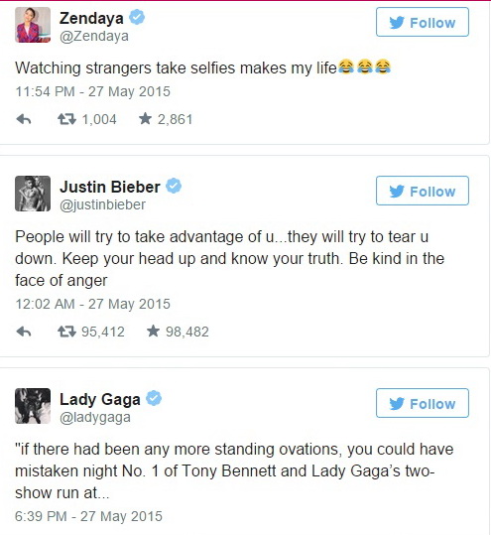Open the 11:54 PM tweet timestamp
Viewport: 491px width, 535px height.
(x=93, y=91)
